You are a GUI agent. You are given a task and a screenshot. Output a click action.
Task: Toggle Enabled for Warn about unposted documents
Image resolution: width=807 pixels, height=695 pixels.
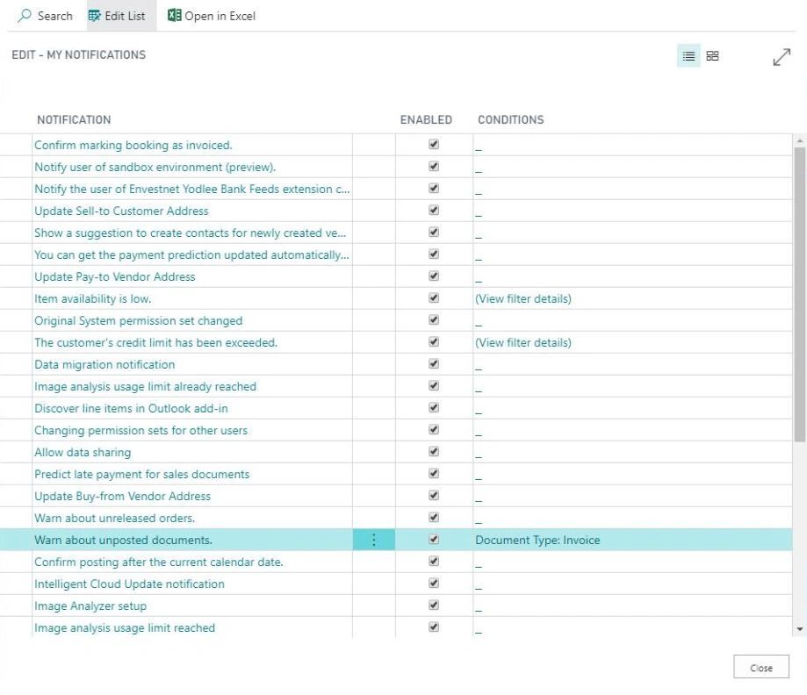pos(434,539)
